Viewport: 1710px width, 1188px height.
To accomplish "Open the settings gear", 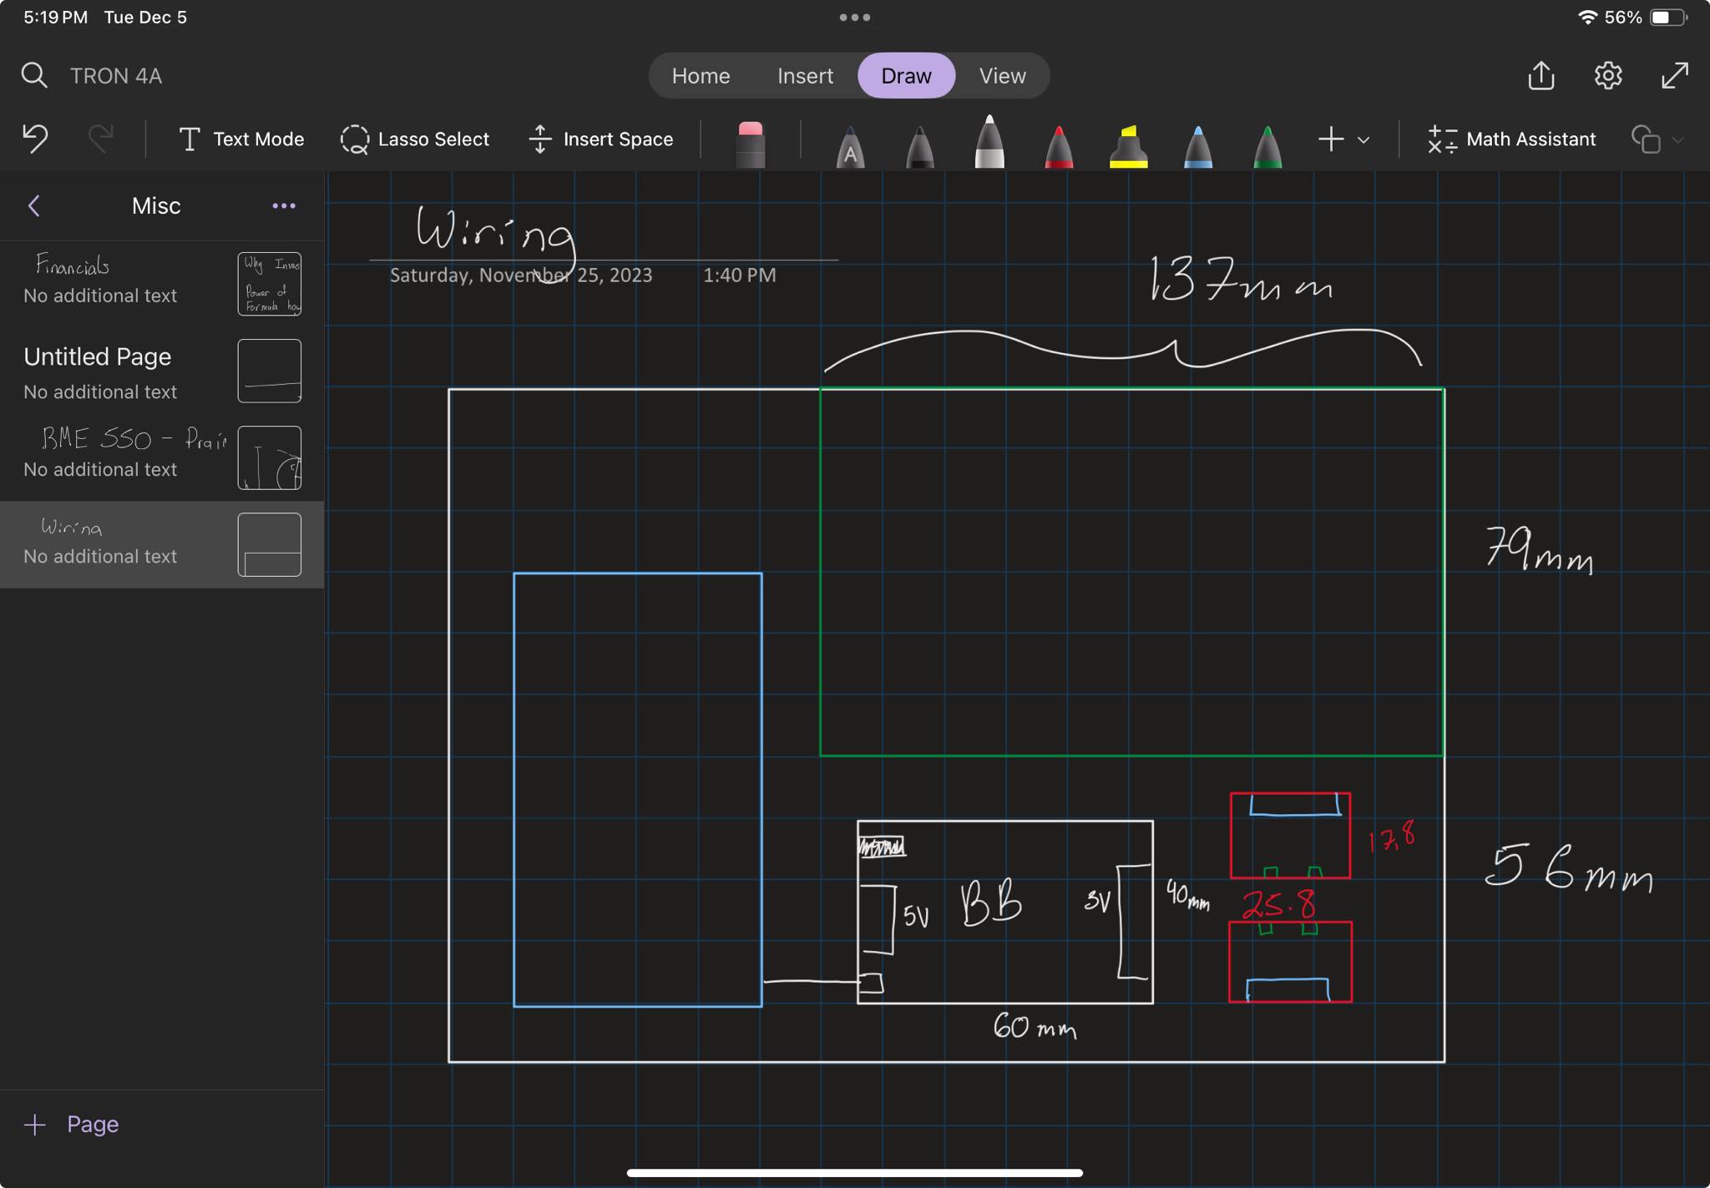I will 1607,76.
